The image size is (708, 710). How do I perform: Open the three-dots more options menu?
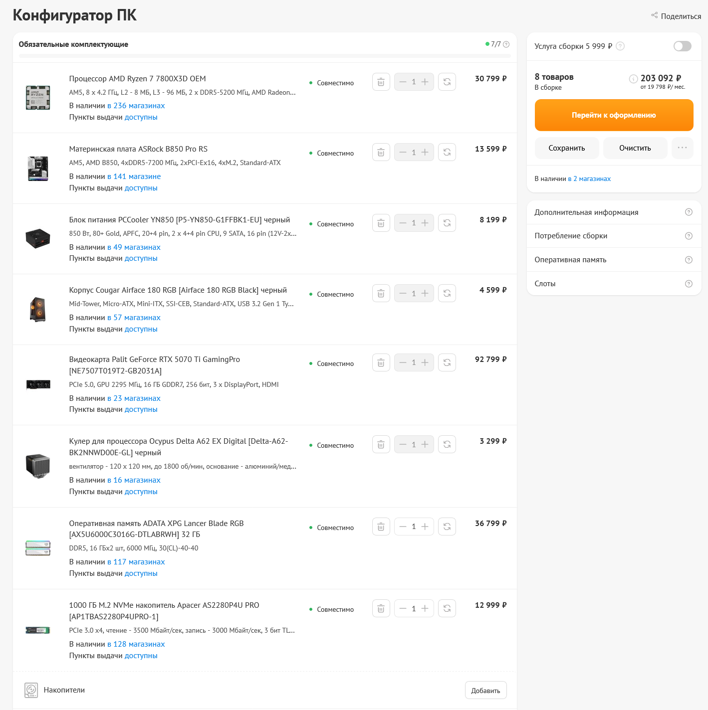682,148
